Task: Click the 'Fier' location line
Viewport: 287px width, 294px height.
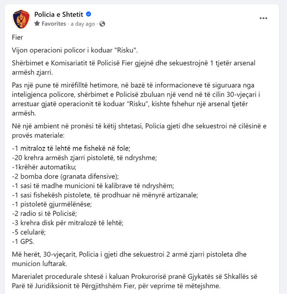Action: click(18, 37)
